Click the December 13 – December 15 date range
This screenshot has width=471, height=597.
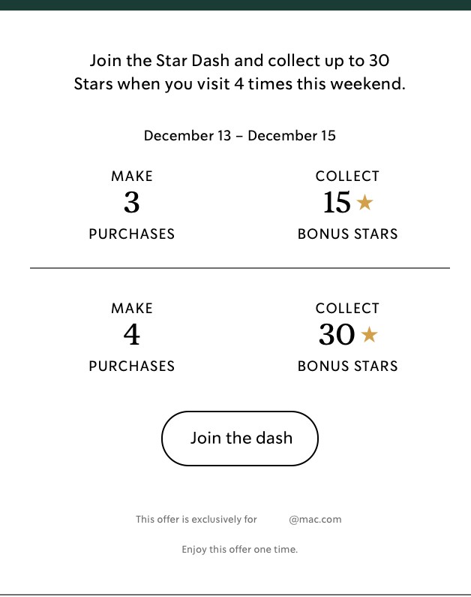(240, 135)
